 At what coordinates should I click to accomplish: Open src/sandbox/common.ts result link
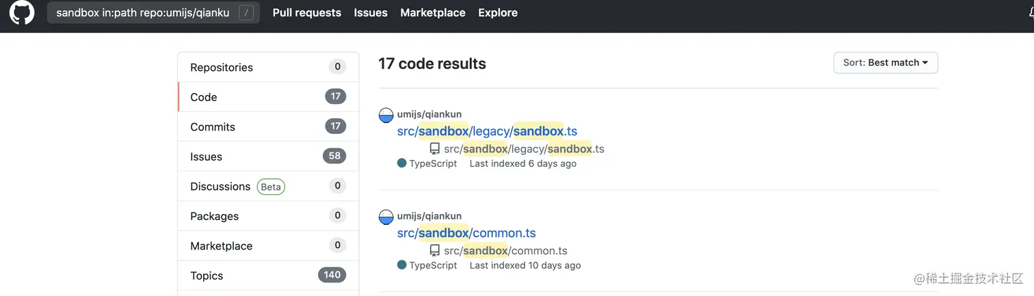(466, 233)
